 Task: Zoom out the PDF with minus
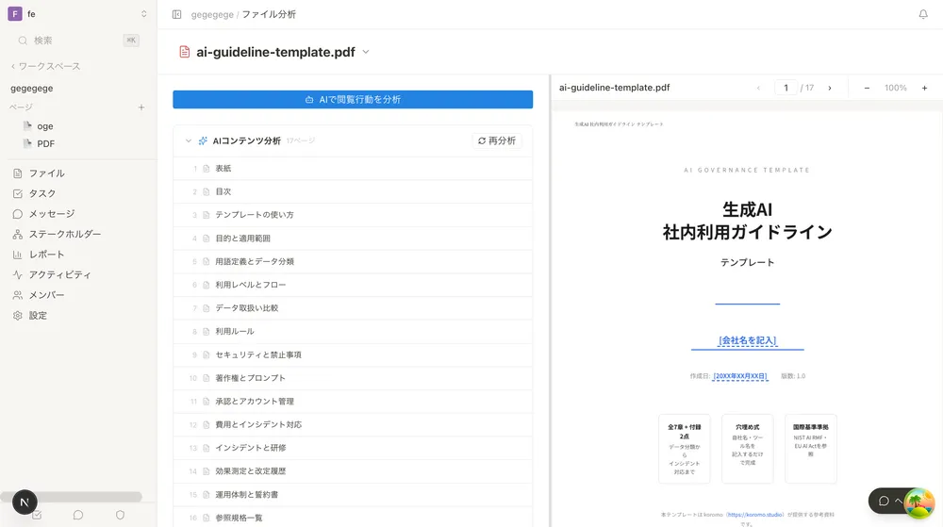click(x=867, y=88)
